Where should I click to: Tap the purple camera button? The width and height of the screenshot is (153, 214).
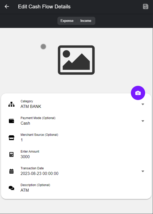coord(138,93)
